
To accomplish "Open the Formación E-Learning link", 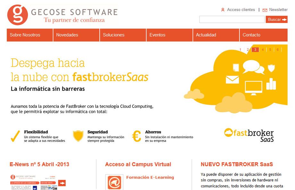I will pos(150,177).
